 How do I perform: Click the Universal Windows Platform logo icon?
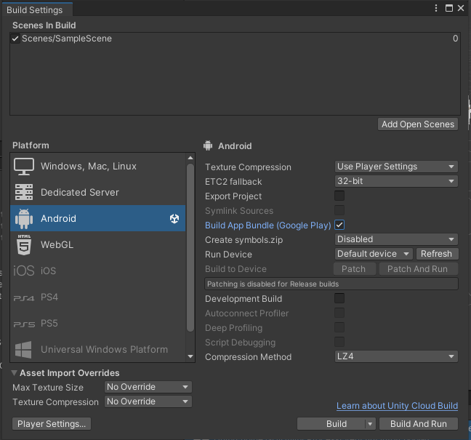pyautogui.click(x=23, y=350)
